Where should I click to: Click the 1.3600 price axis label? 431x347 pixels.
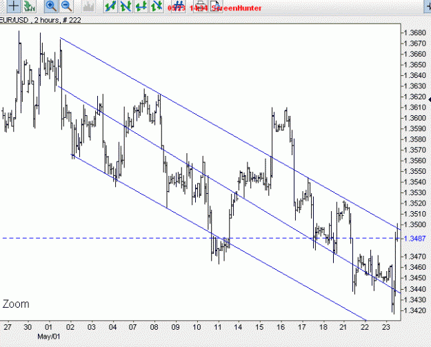(x=415, y=118)
